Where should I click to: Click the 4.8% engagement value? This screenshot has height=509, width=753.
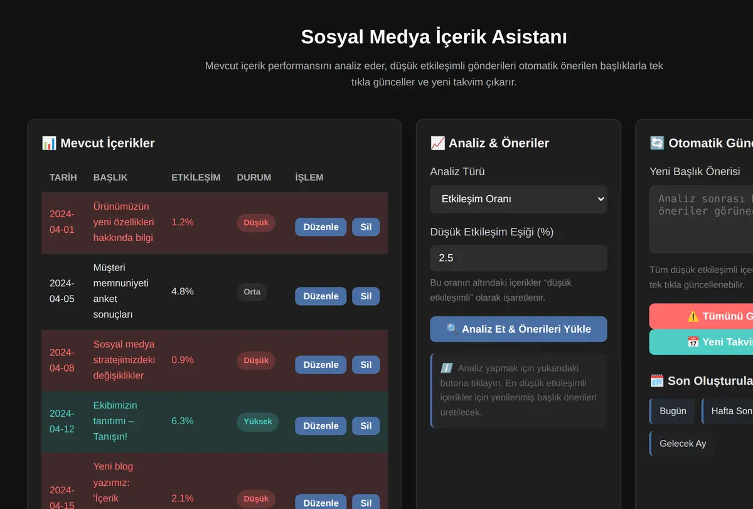[183, 291]
